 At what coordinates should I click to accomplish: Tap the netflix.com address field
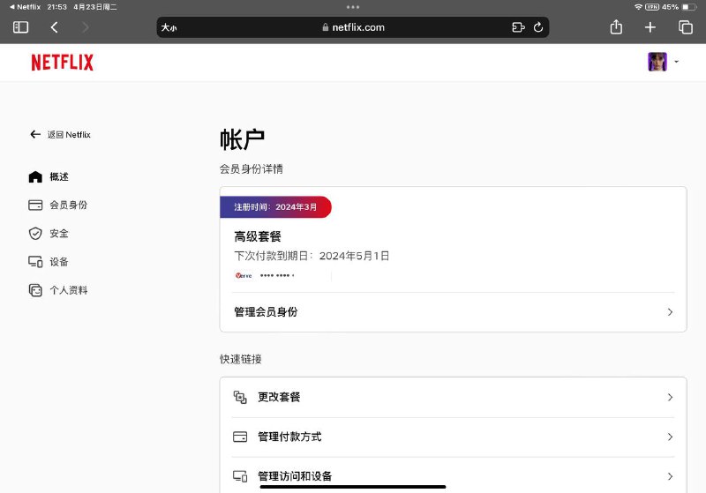pyautogui.click(x=353, y=27)
